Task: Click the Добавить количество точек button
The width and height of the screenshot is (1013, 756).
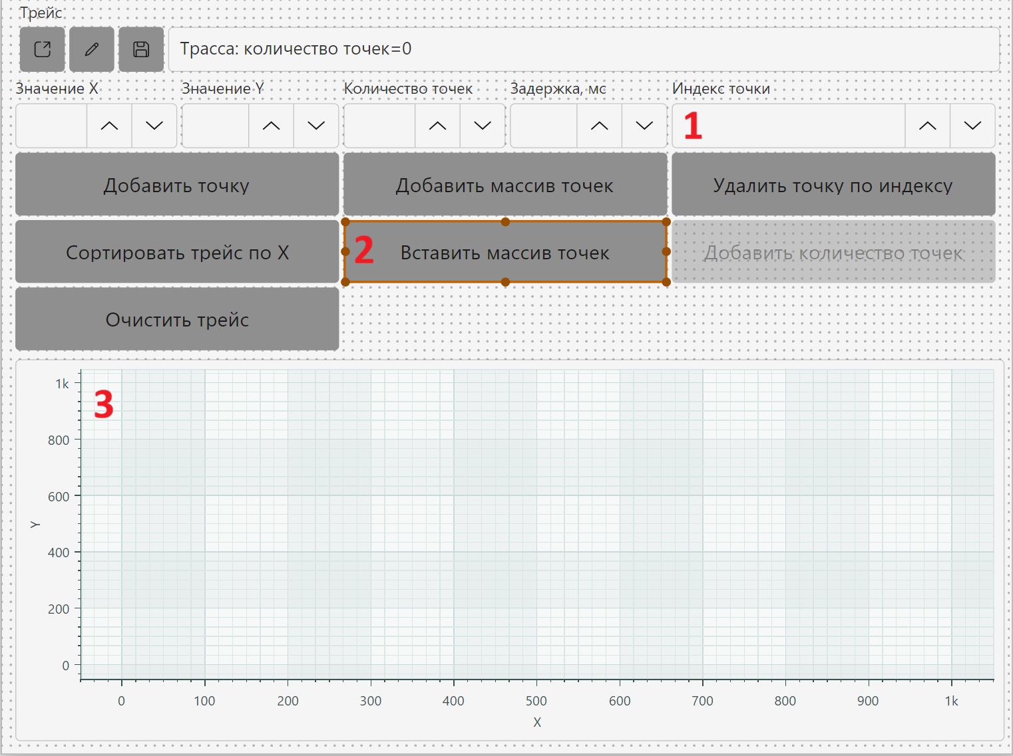Action: 833,252
